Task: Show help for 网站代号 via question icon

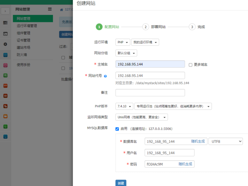Action: pyautogui.click(x=105, y=76)
